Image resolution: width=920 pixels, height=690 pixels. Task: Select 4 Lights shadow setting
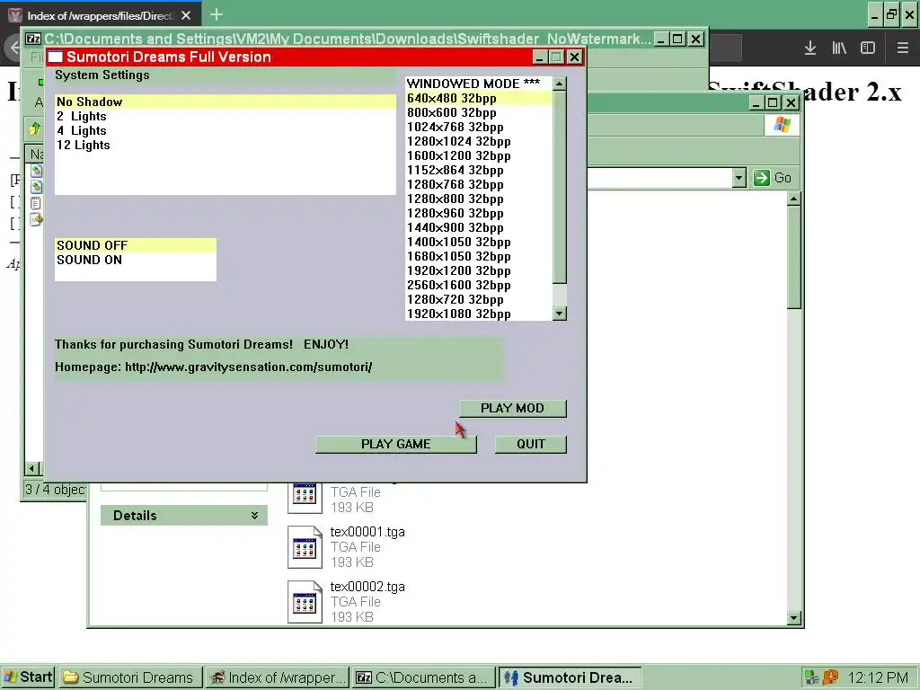click(x=226, y=130)
